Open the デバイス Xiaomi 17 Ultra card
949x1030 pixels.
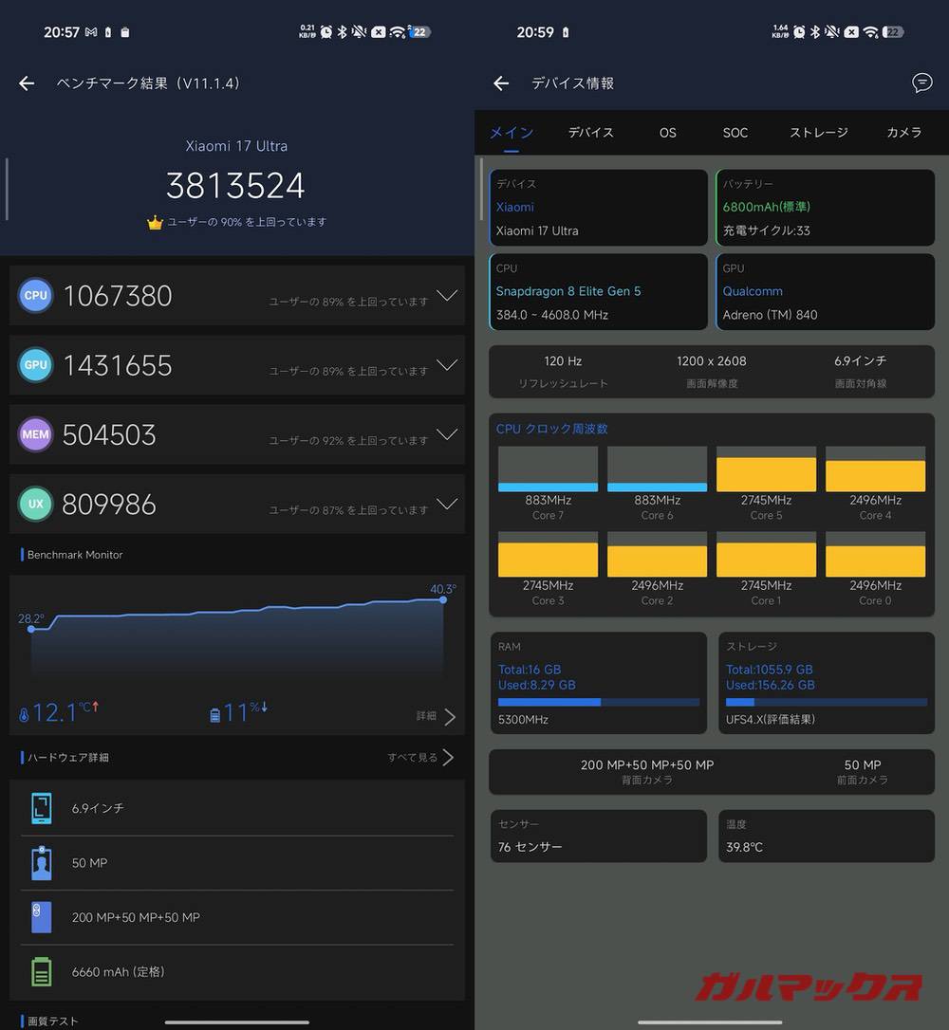tap(598, 208)
